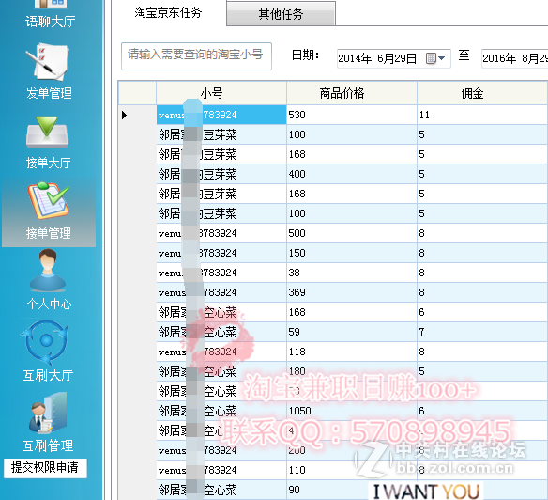Switch to the 淘宝京东任务 tab
The image size is (548, 500).
pyautogui.click(x=168, y=13)
